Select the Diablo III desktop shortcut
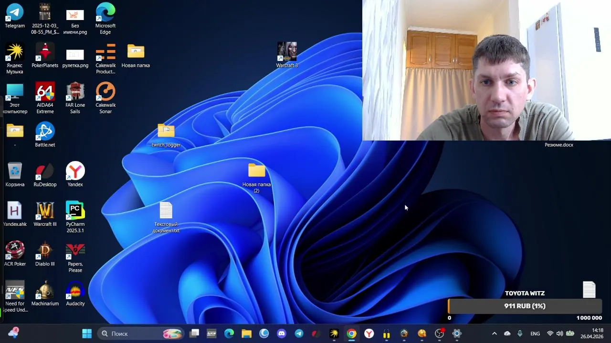This screenshot has width=611, height=343. click(45, 253)
